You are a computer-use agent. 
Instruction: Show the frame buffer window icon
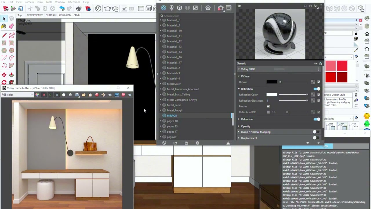(x=228, y=8)
